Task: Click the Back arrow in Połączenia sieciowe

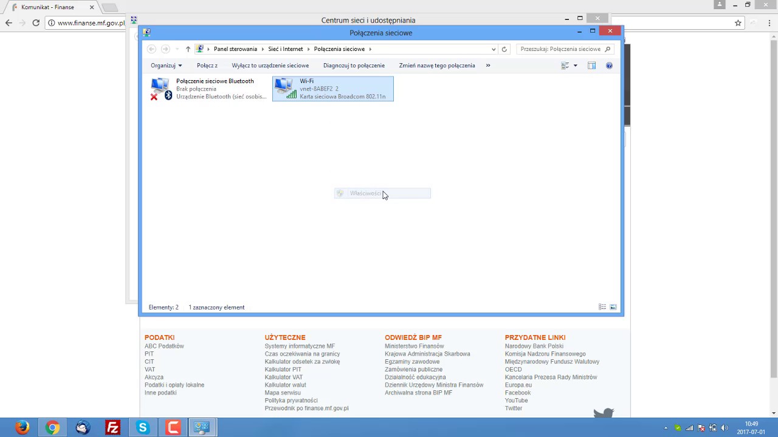Action: (152, 49)
